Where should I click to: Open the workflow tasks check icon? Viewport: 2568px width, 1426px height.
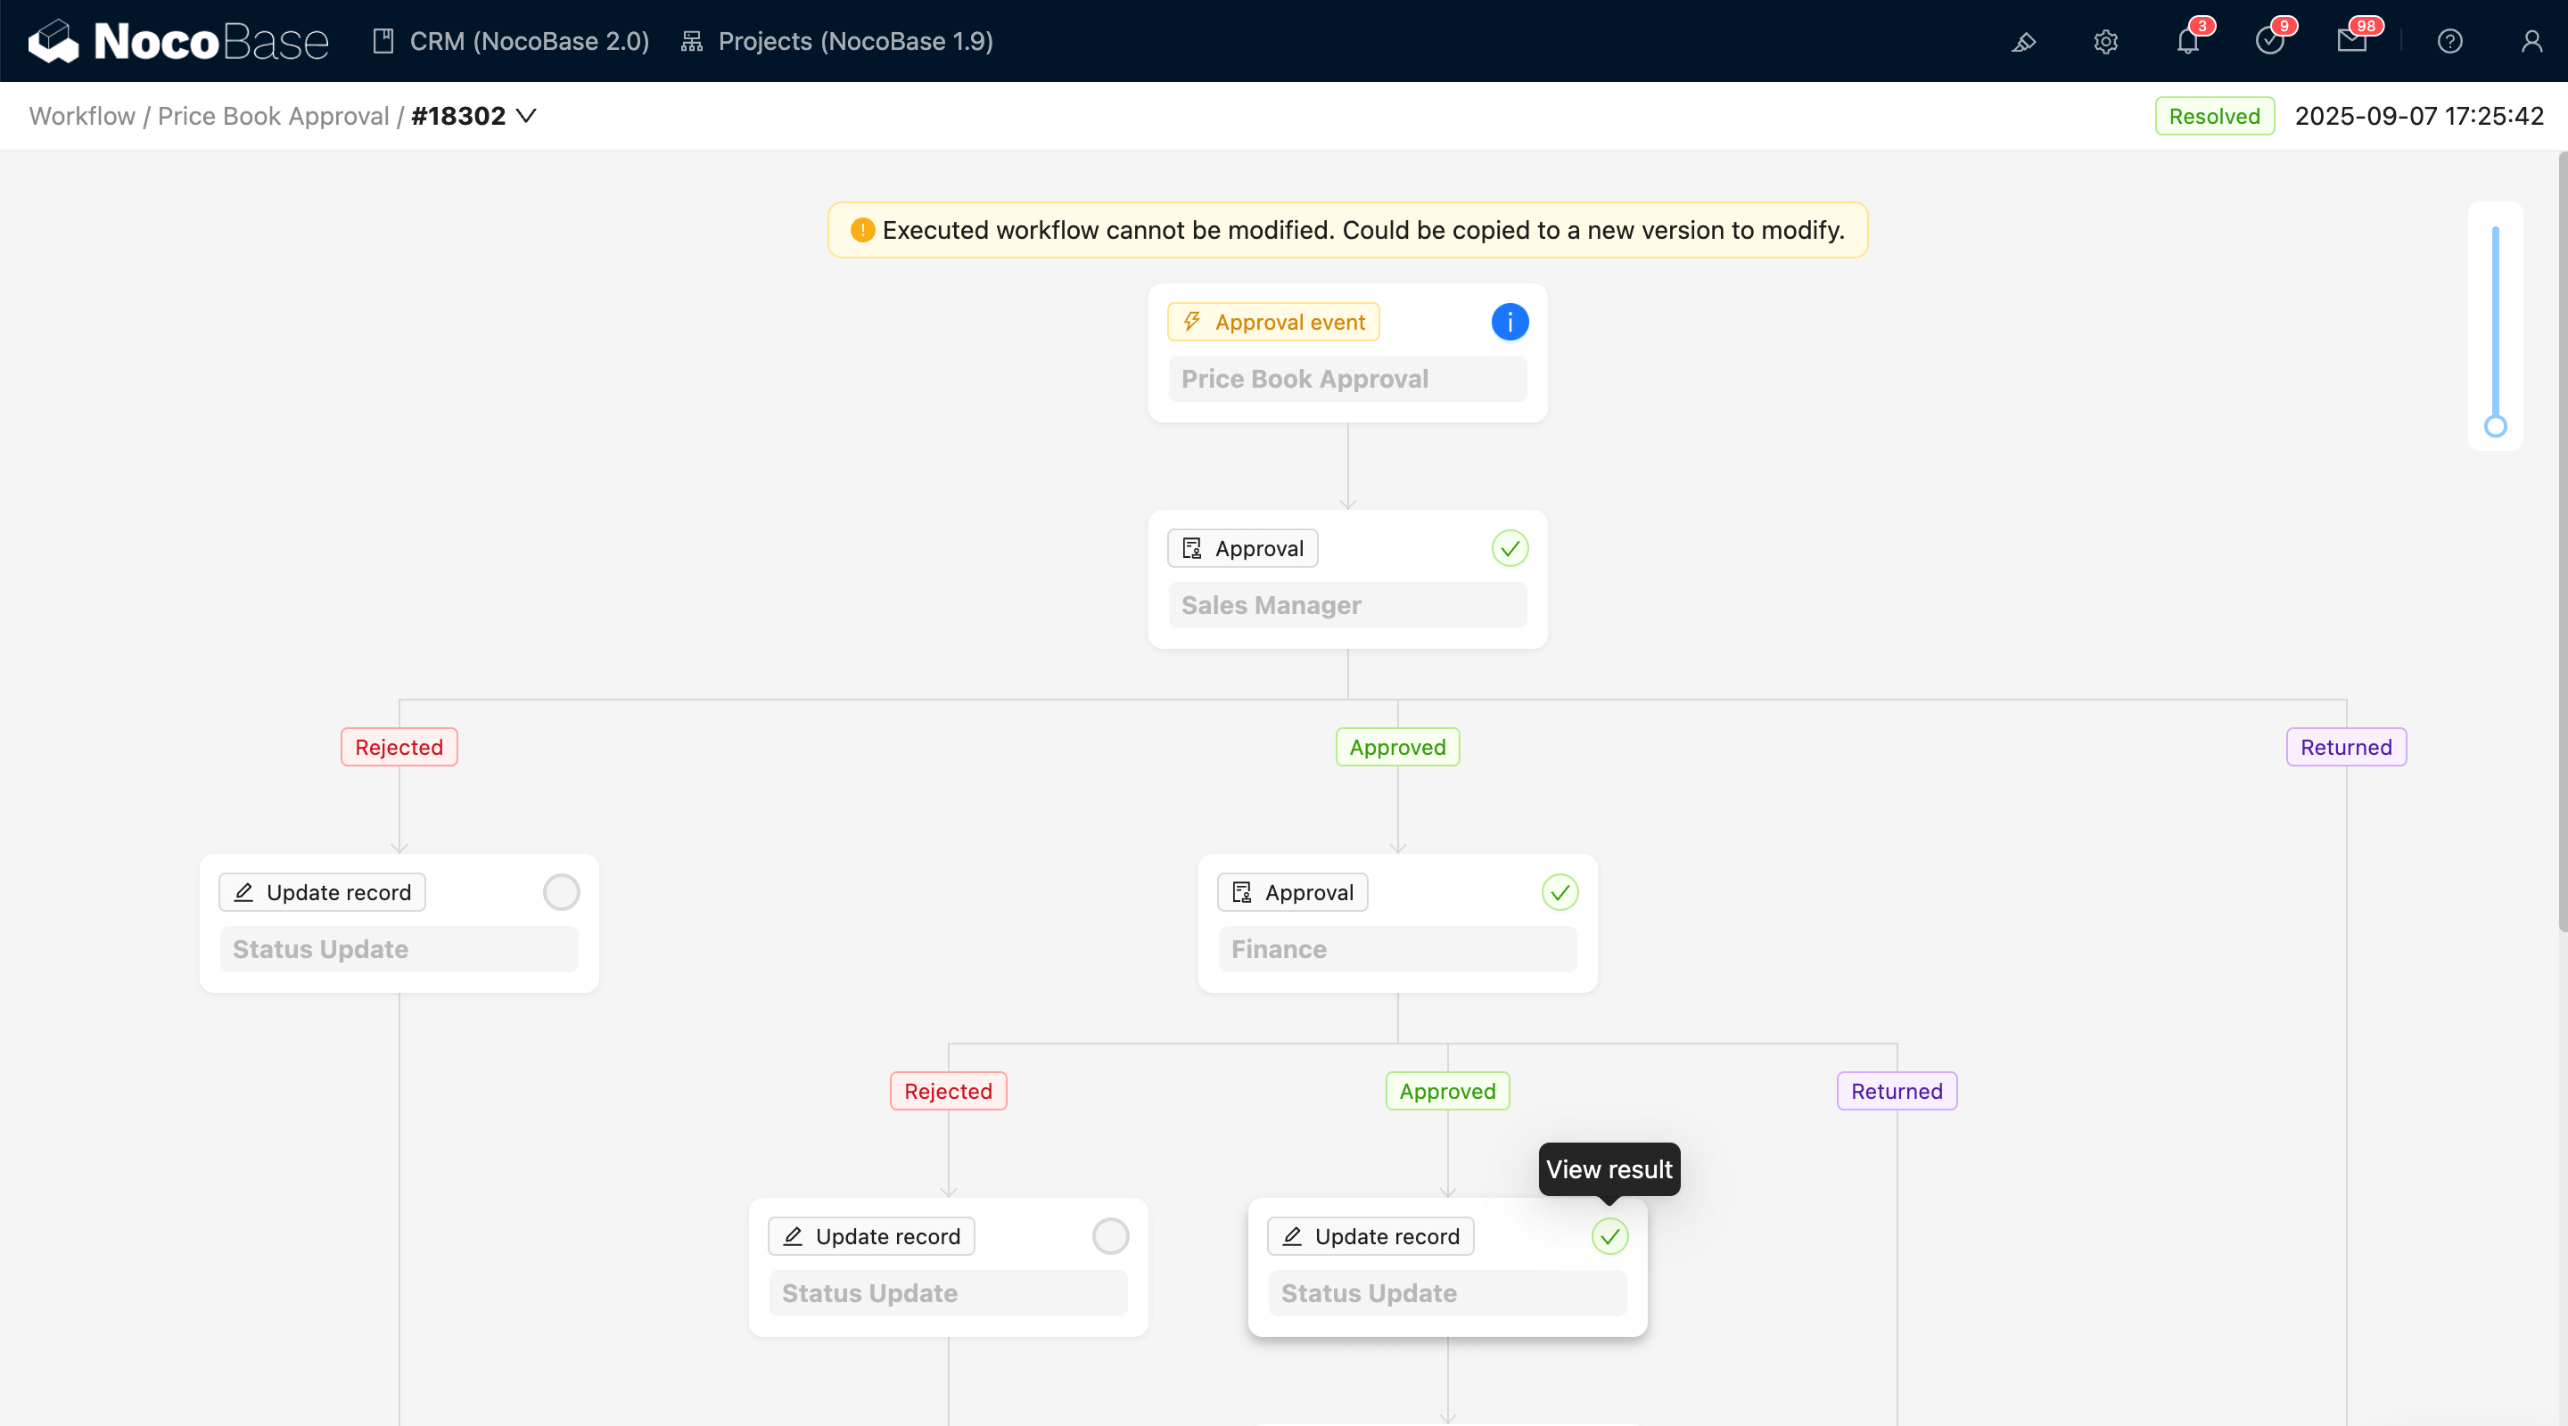[2269, 42]
